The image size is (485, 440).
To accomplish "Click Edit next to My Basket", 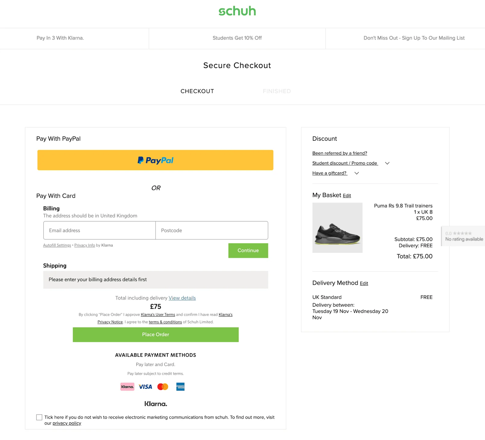I will pyautogui.click(x=347, y=196).
